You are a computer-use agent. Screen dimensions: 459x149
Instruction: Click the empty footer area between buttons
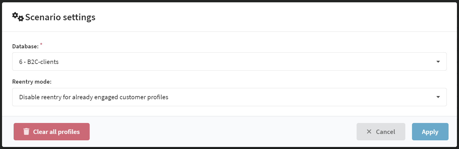(x=223, y=132)
